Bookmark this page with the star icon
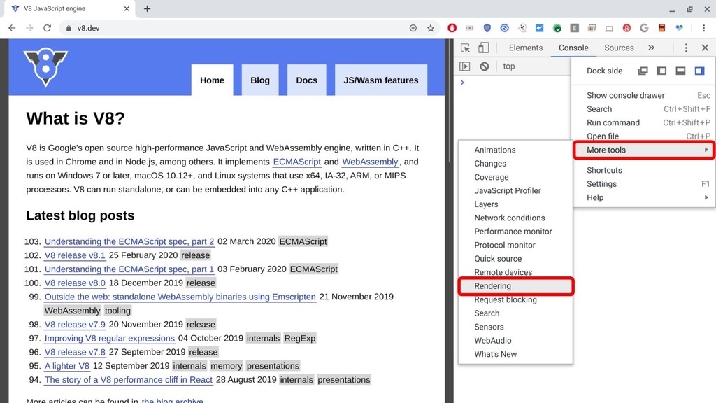This screenshot has height=403, width=716. [431, 28]
